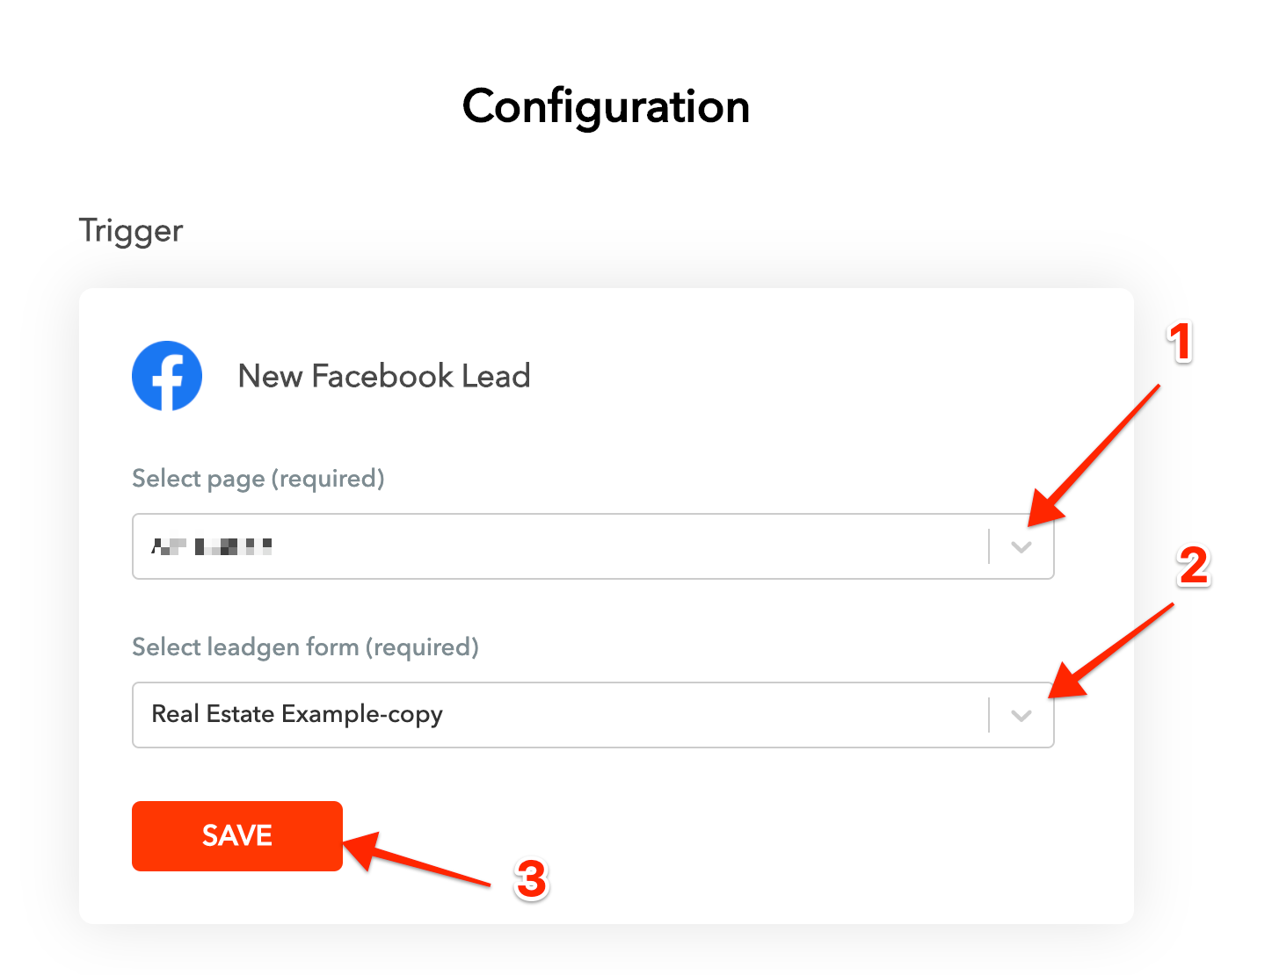
Task: Click the Trigger section label
Action: (x=131, y=231)
